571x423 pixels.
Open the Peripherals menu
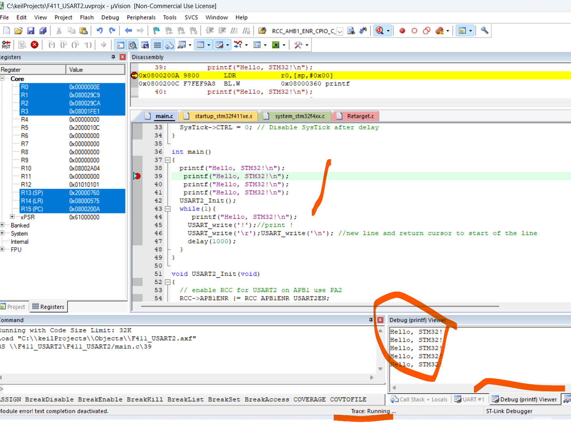click(141, 17)
